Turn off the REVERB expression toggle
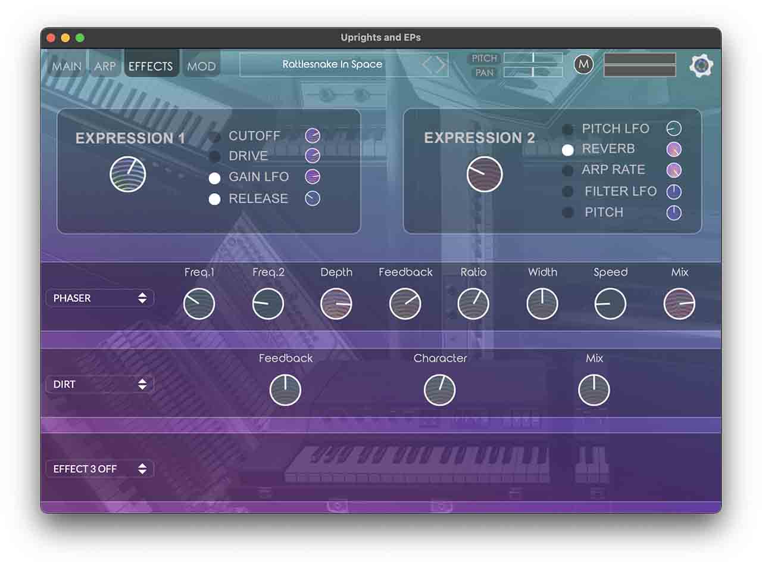The width and height of the screenshot is (762, 567). [x=568, y=149]
